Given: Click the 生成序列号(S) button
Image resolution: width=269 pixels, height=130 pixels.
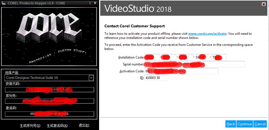Looking at the screenshot, I should tap(30, 126).
